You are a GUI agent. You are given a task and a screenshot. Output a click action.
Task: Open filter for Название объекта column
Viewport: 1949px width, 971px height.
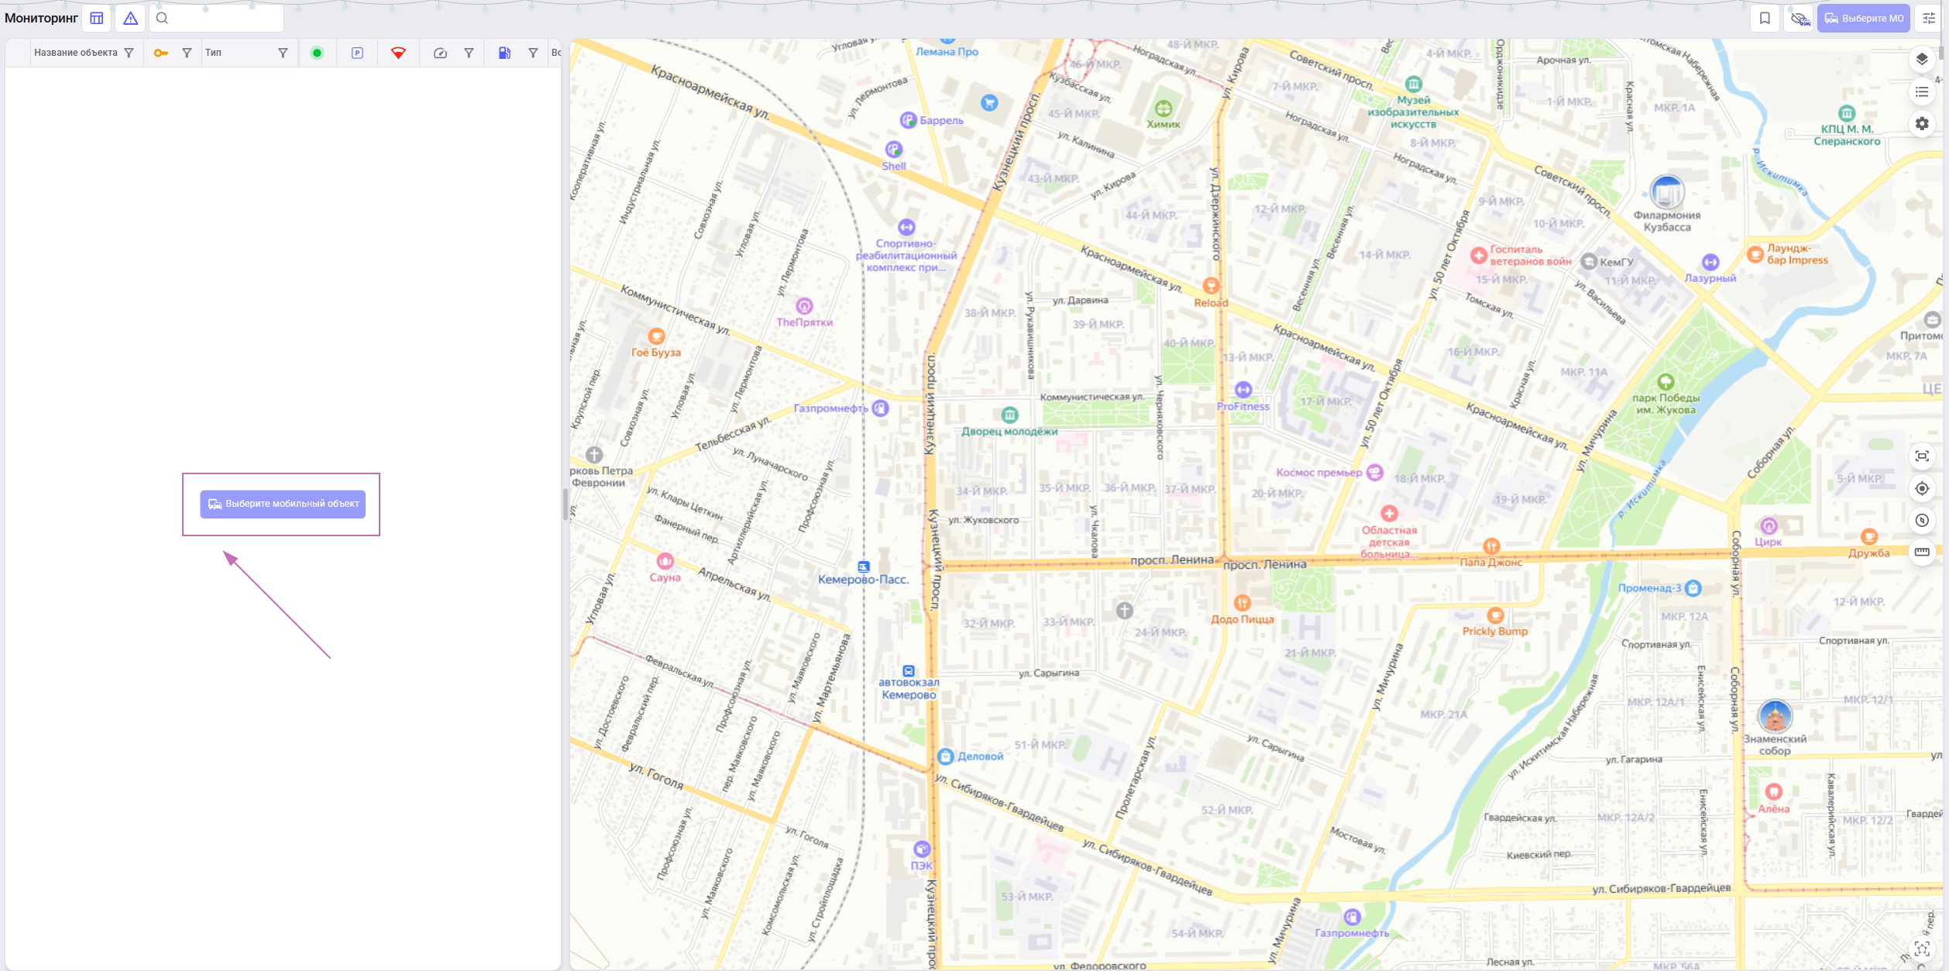pyautogui.click(x=129, y=53)
